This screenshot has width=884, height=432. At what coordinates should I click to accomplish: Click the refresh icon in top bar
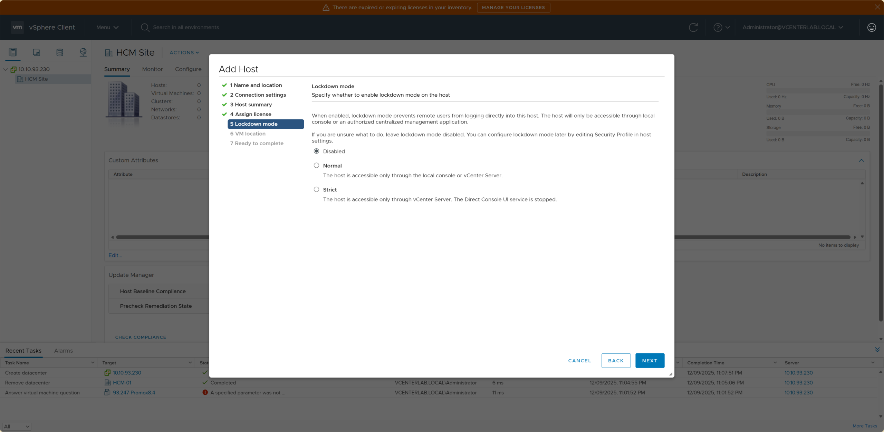(693, 27)
